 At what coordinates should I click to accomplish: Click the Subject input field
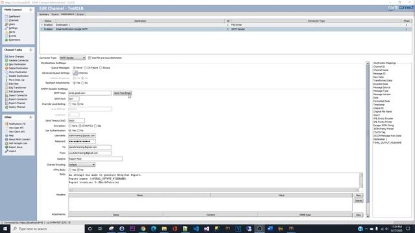click(x=95, y=159)
